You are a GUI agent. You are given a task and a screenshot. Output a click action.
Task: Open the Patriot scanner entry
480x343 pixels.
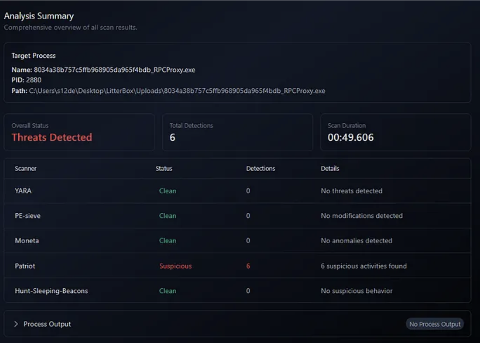pyautogui.click(x=25, y=266)
